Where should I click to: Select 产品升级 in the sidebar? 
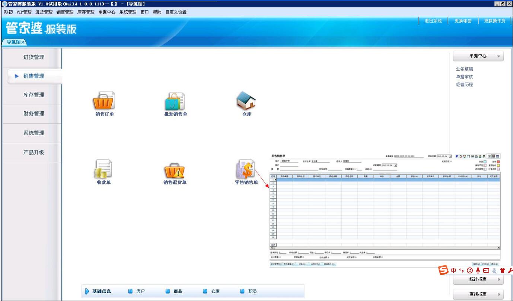(x=32, y=152)
